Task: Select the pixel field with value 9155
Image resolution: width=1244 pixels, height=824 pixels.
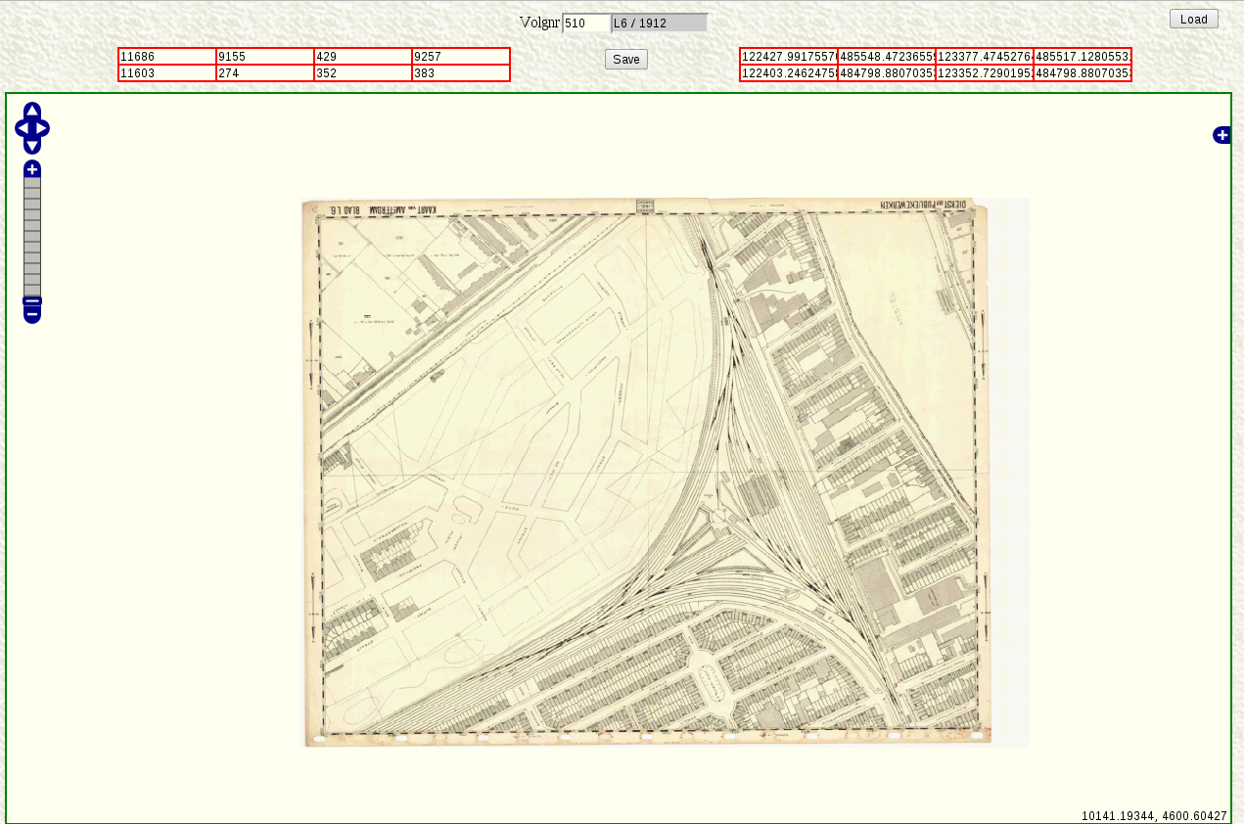Action: [265, 56]
